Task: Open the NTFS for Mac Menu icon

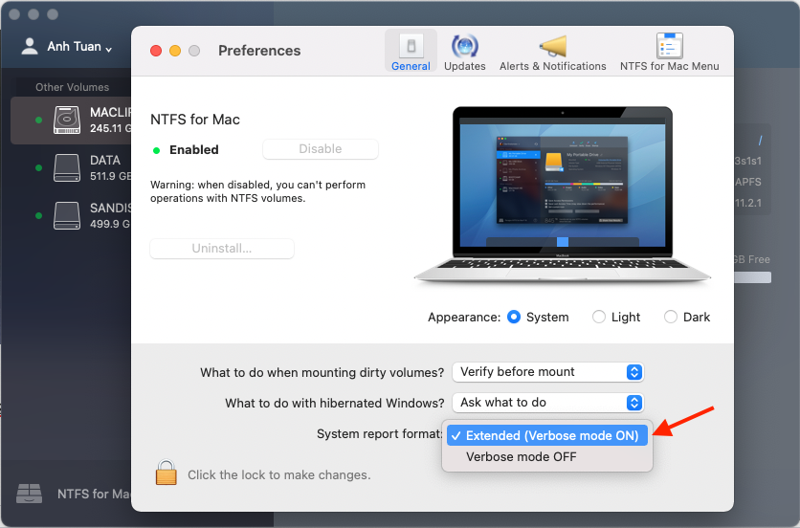Action: pyautogui.click(x=669, y=46)
